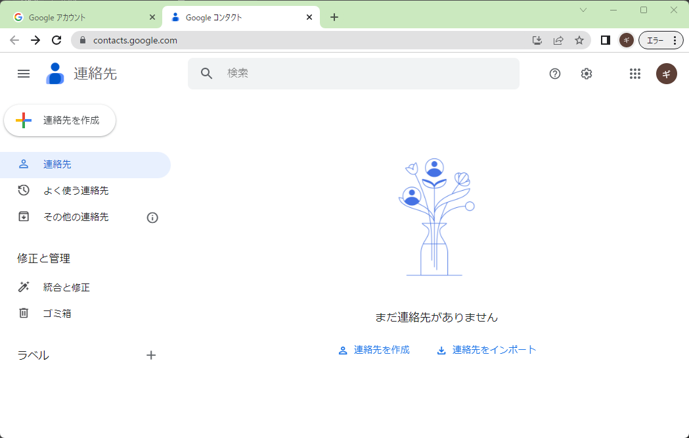Add a new label with plus icon

(150, 355)
